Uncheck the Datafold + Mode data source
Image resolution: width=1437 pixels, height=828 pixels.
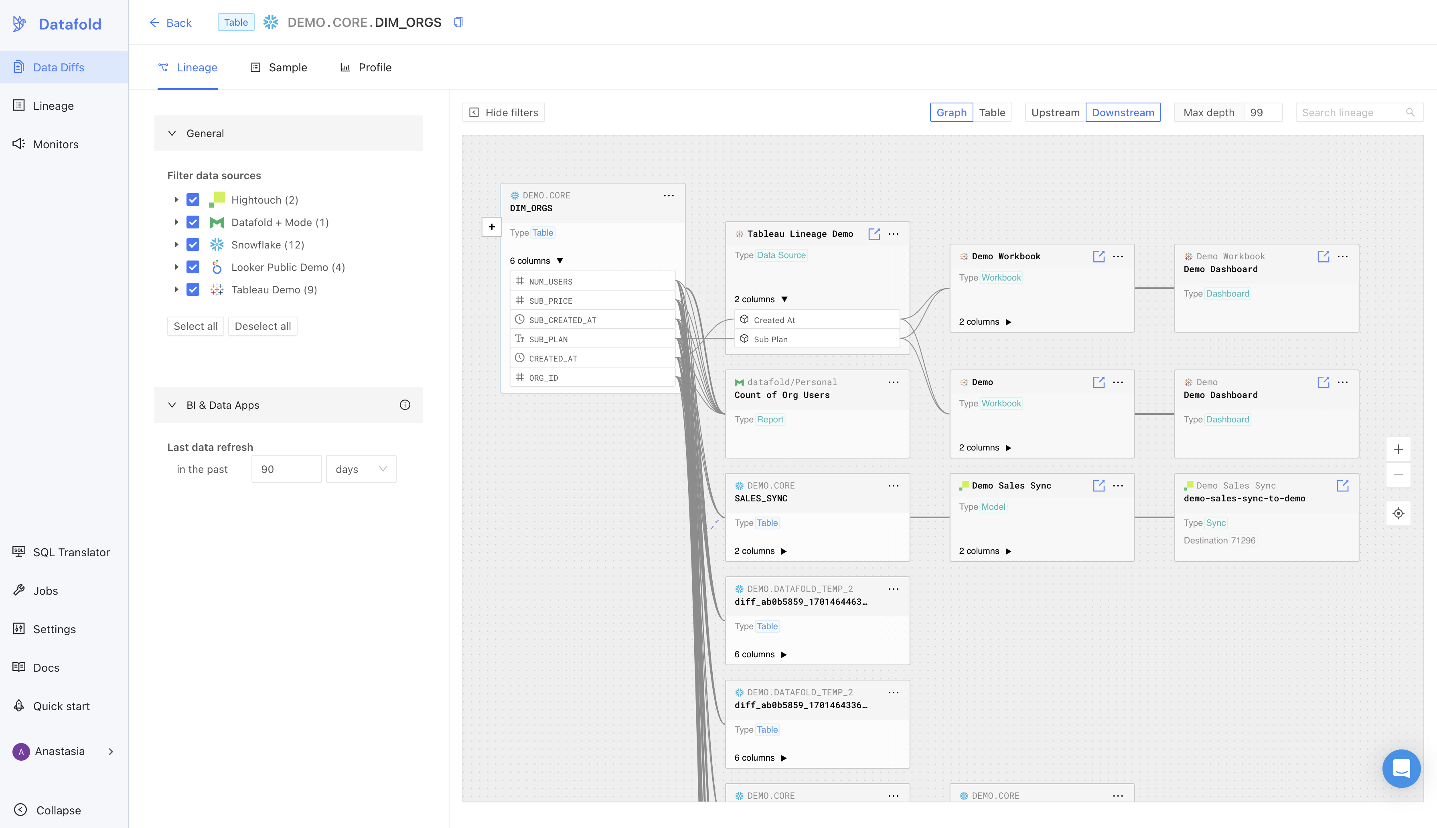(193, 222)
